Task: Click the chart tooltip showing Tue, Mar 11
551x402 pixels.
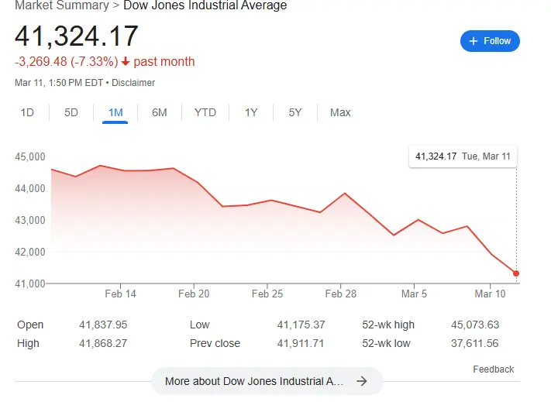Action: pyautogui.click(x=463, y=156)
